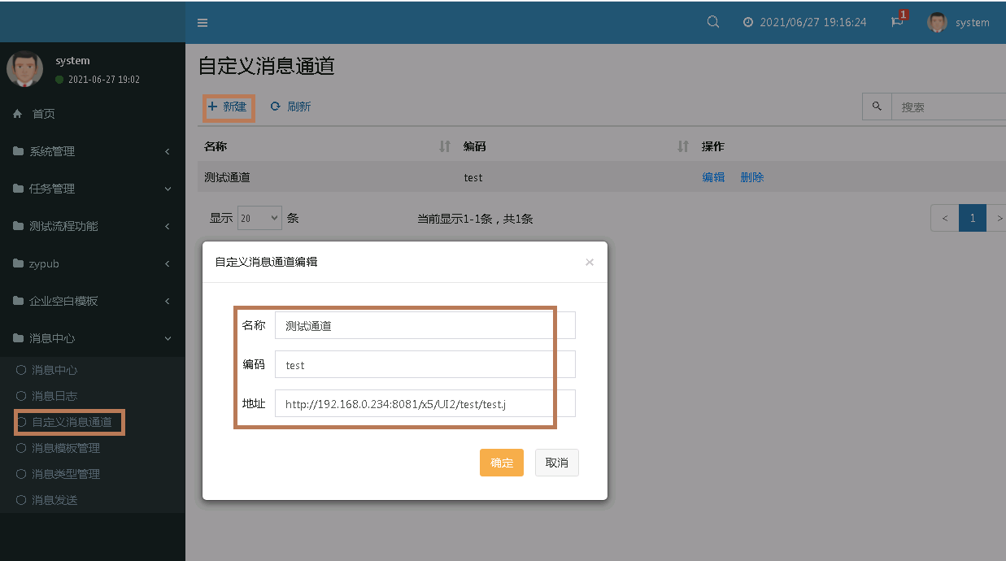The height and width of the screenshot is (561, 1006).
Task: Click the sort icon on 名称 column
Action: pos(445,146)
